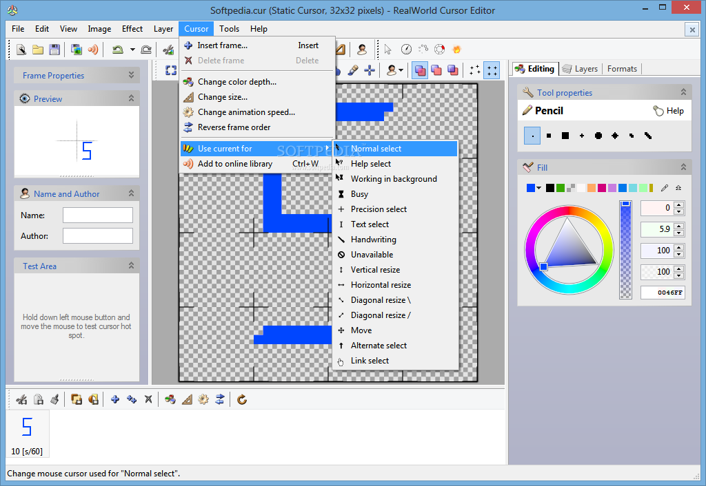The image size is (706, 486).
Task: Collapse the Test Area panel
Action: 131,266
